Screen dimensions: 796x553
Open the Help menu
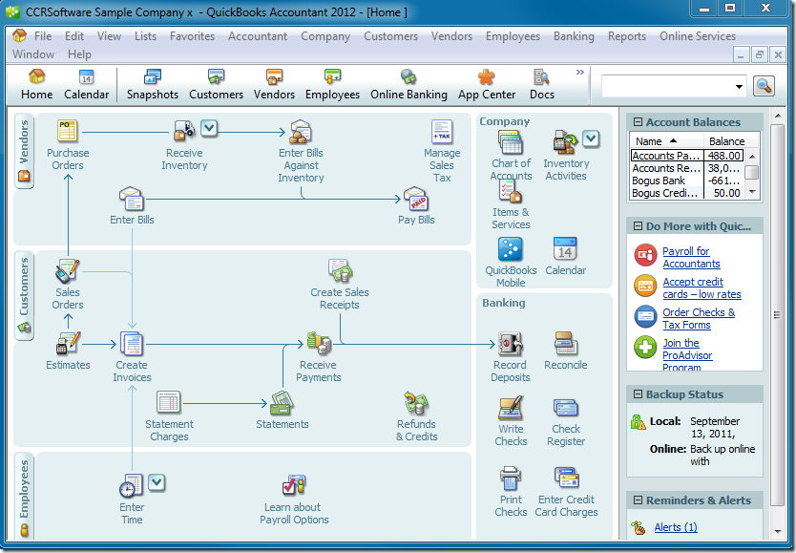coord(79,54)
